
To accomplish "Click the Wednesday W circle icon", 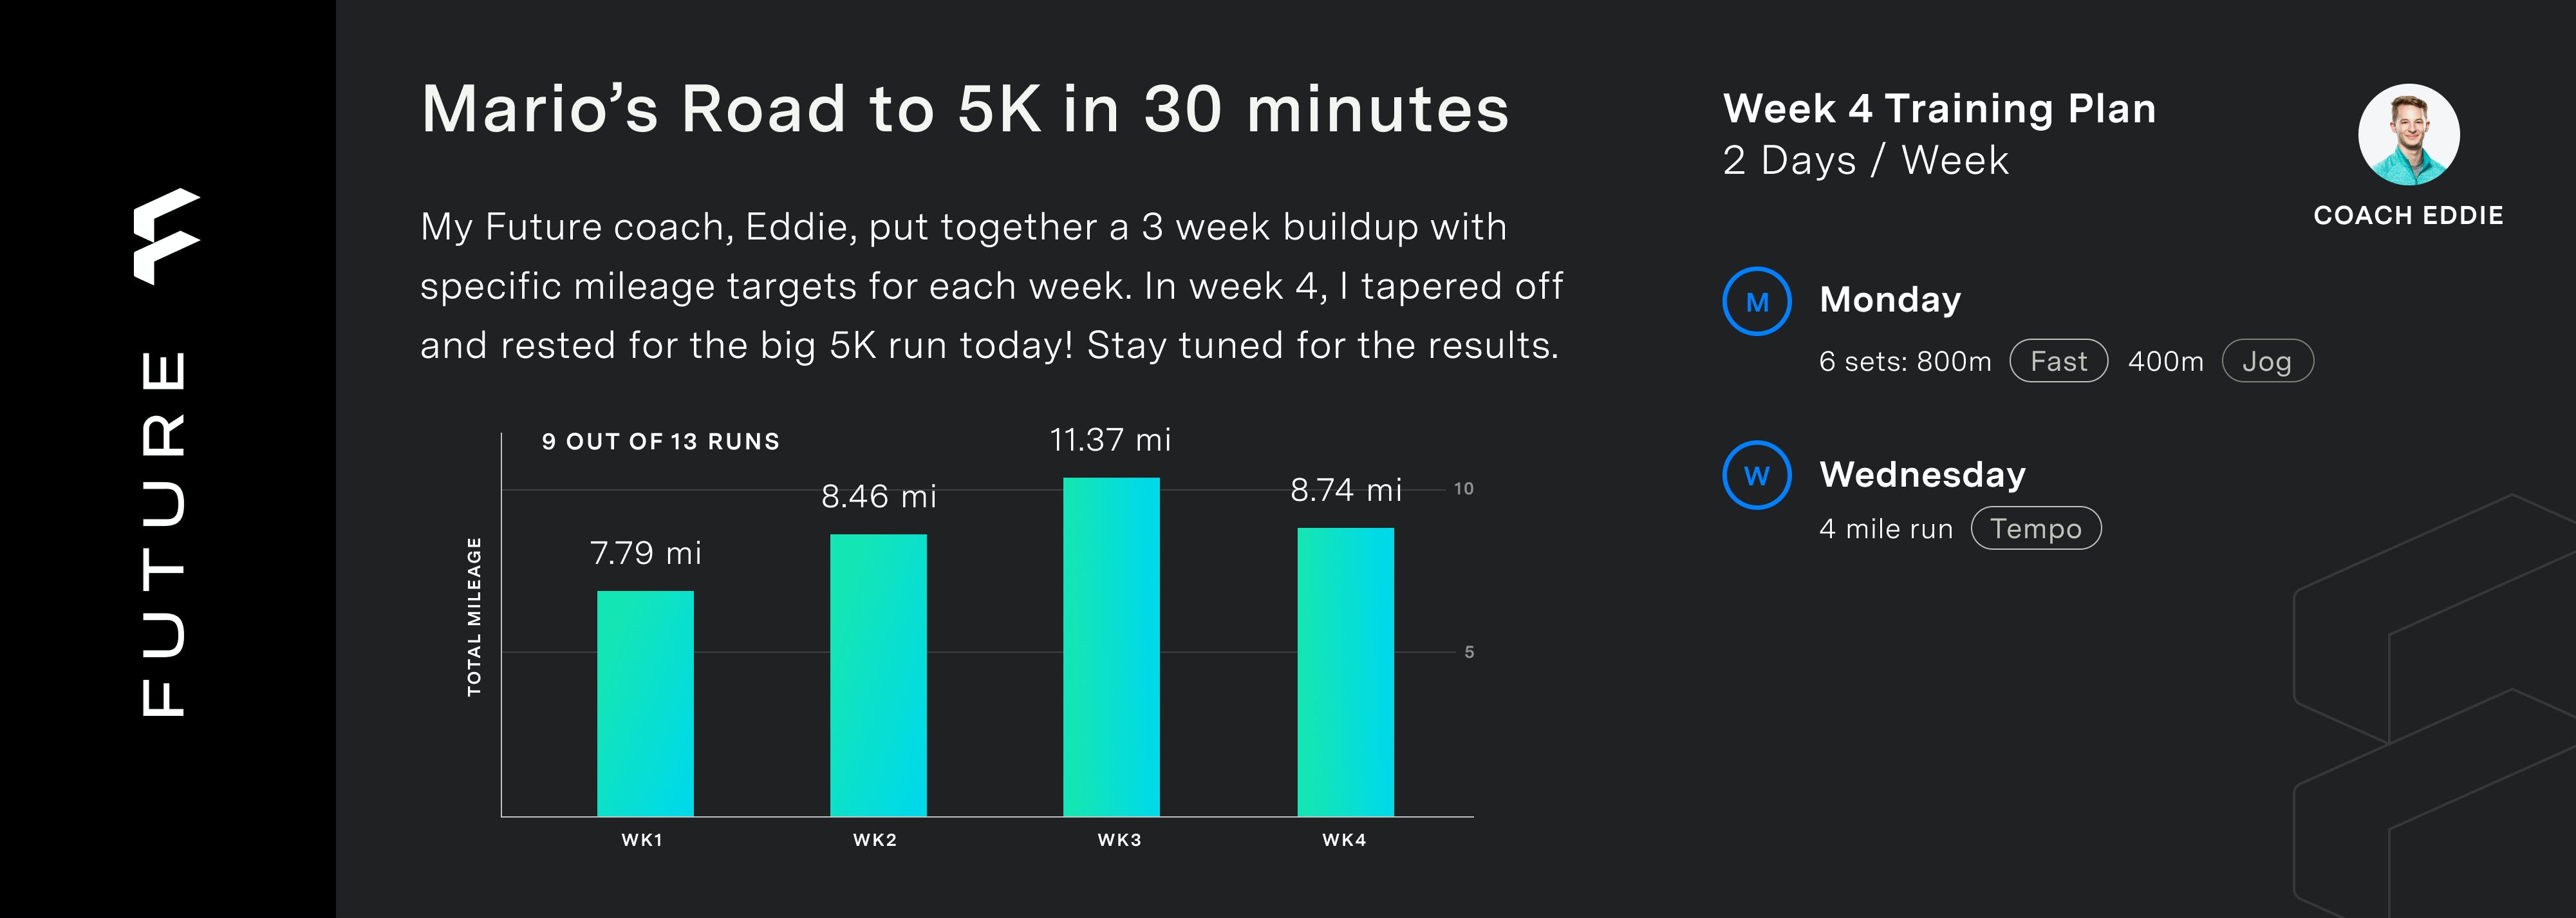I will point(1756,475).
